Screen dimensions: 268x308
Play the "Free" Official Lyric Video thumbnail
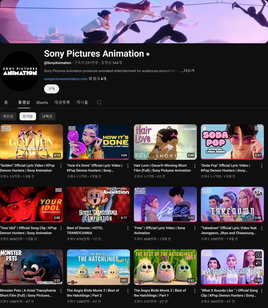pyautogui.click(x=165, y=204)
